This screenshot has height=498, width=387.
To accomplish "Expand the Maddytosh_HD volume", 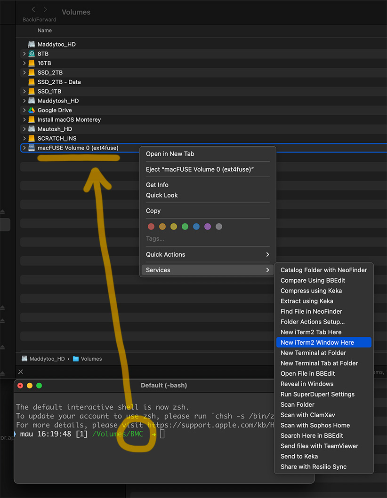I will 24,101.
